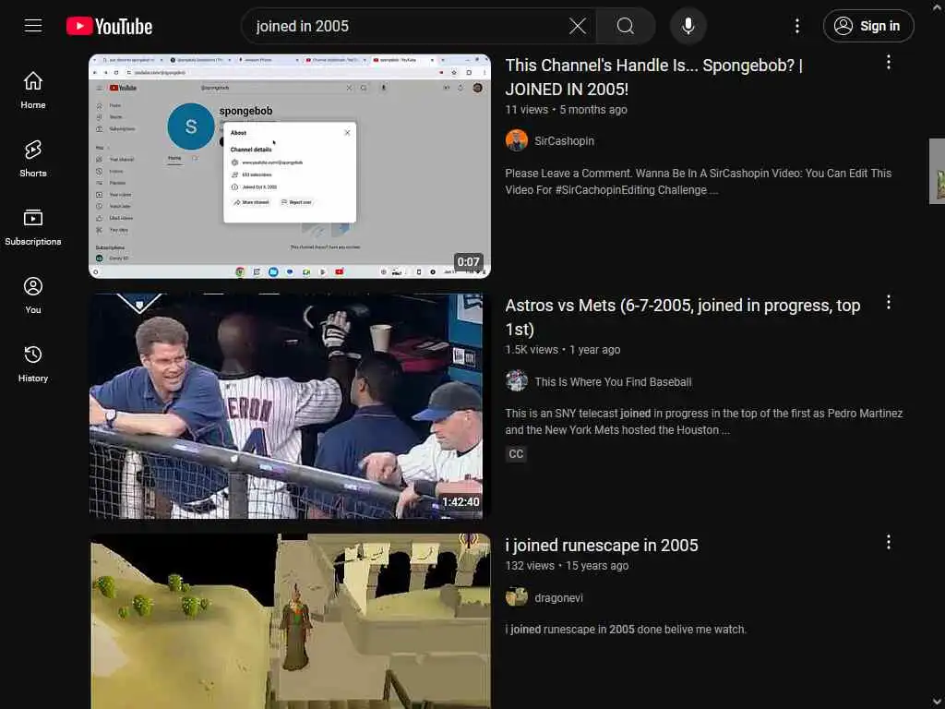Click the Sign in button
Viewport: 945px width, 709px height.
point(867,26)
